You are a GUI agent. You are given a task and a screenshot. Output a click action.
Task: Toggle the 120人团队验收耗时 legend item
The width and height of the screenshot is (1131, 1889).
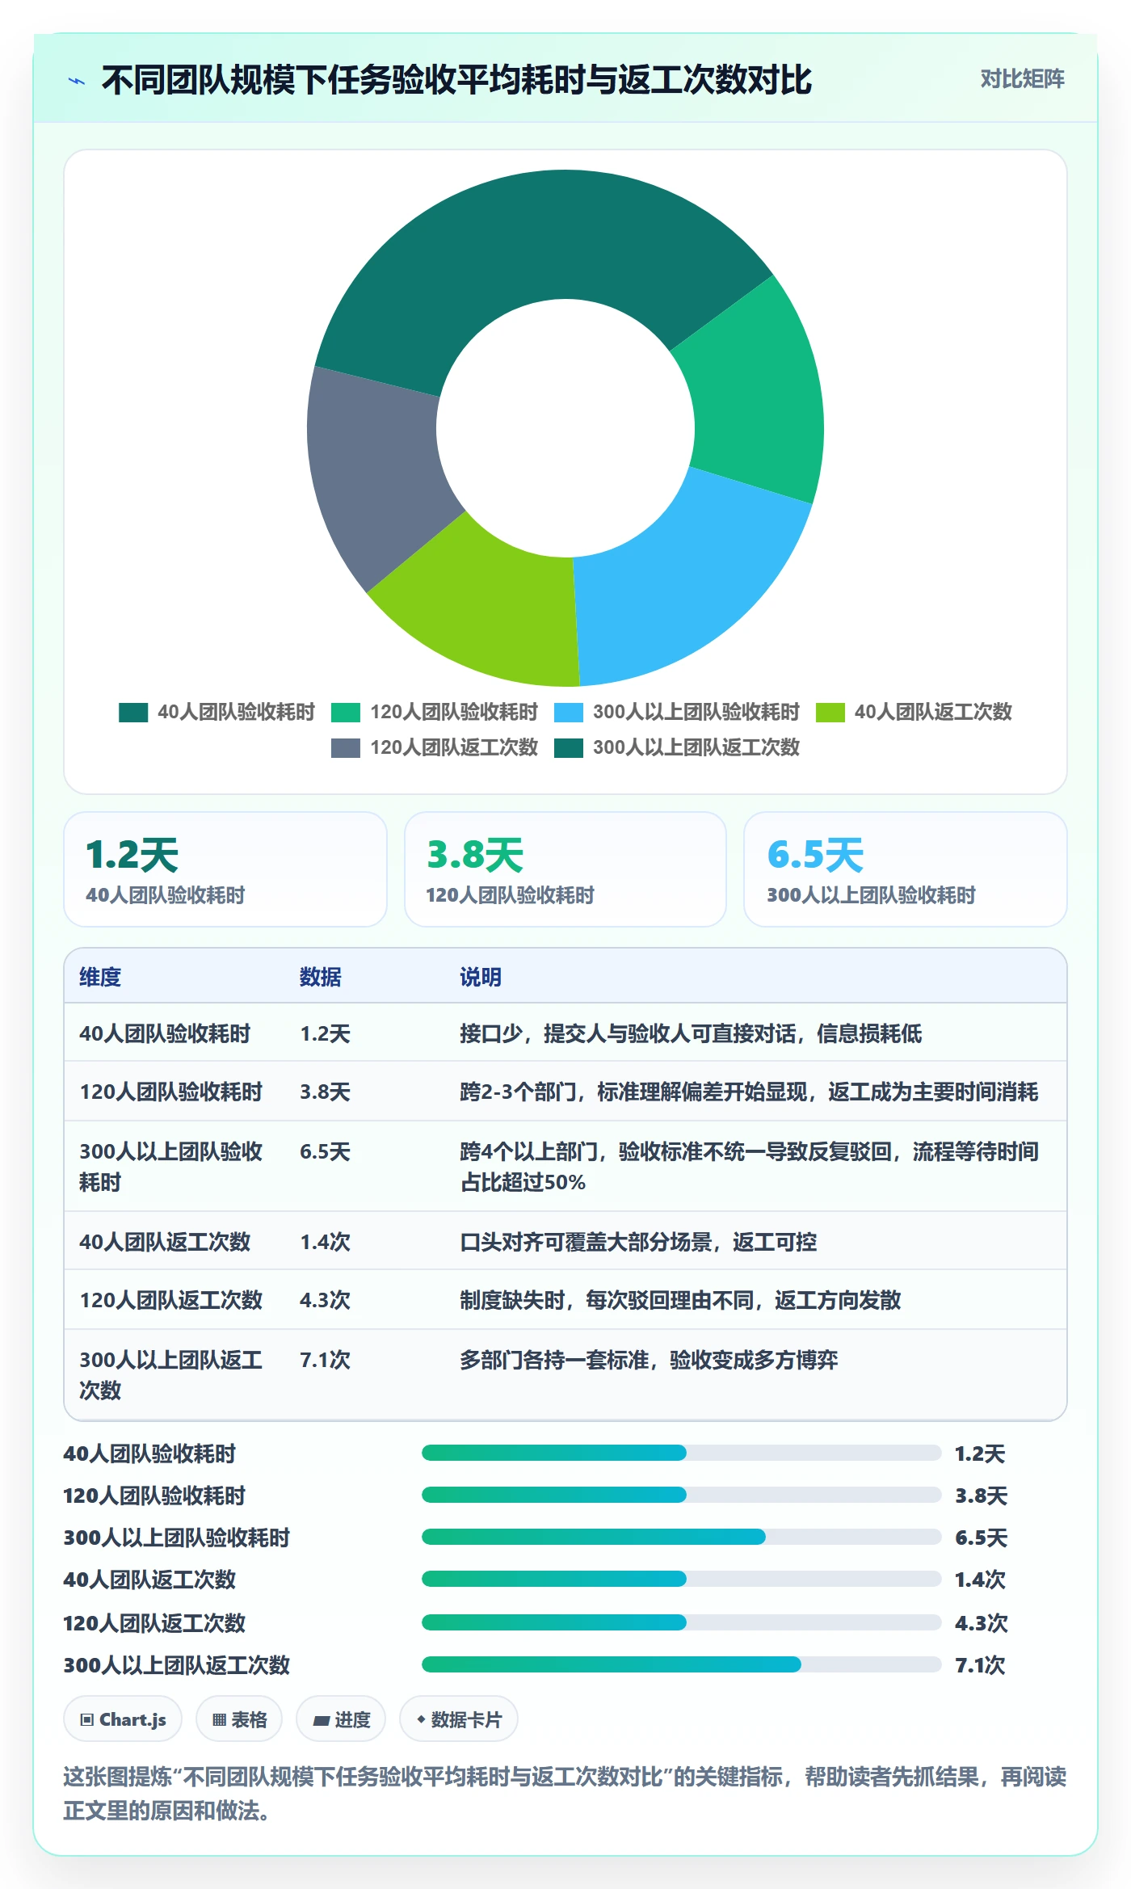(x=435, y=712)
